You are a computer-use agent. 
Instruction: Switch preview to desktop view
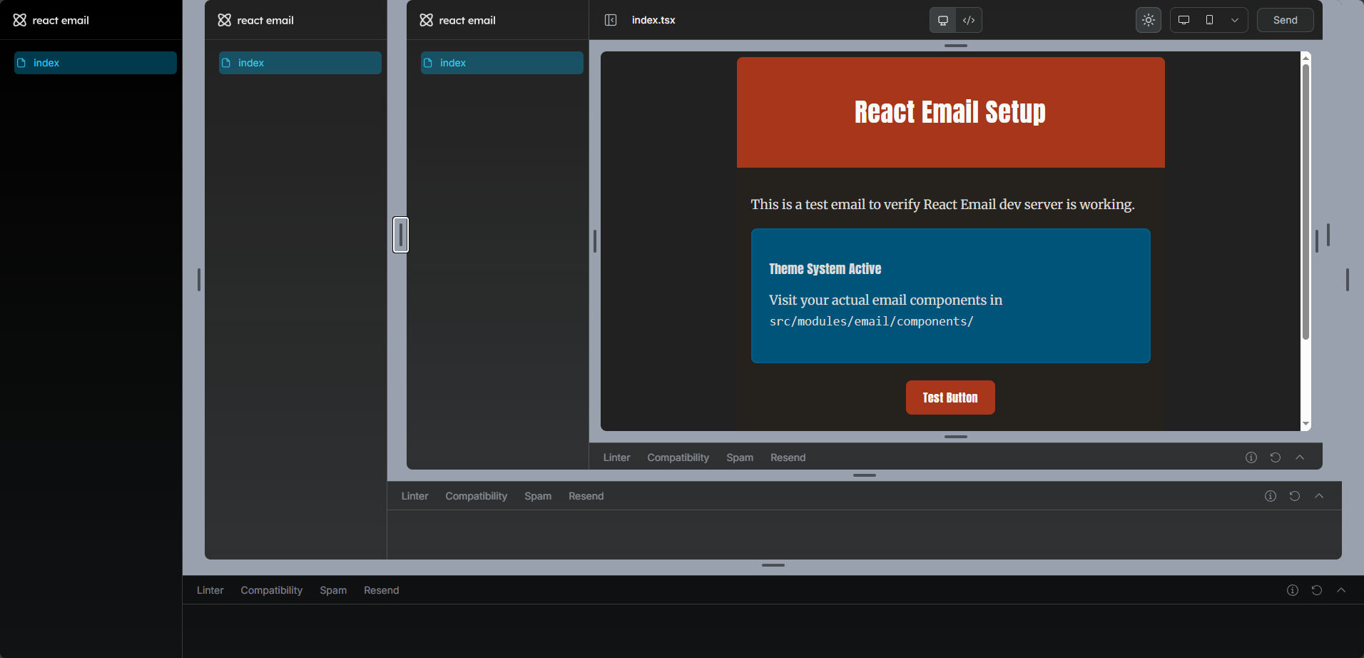[x=1184, y=19]
